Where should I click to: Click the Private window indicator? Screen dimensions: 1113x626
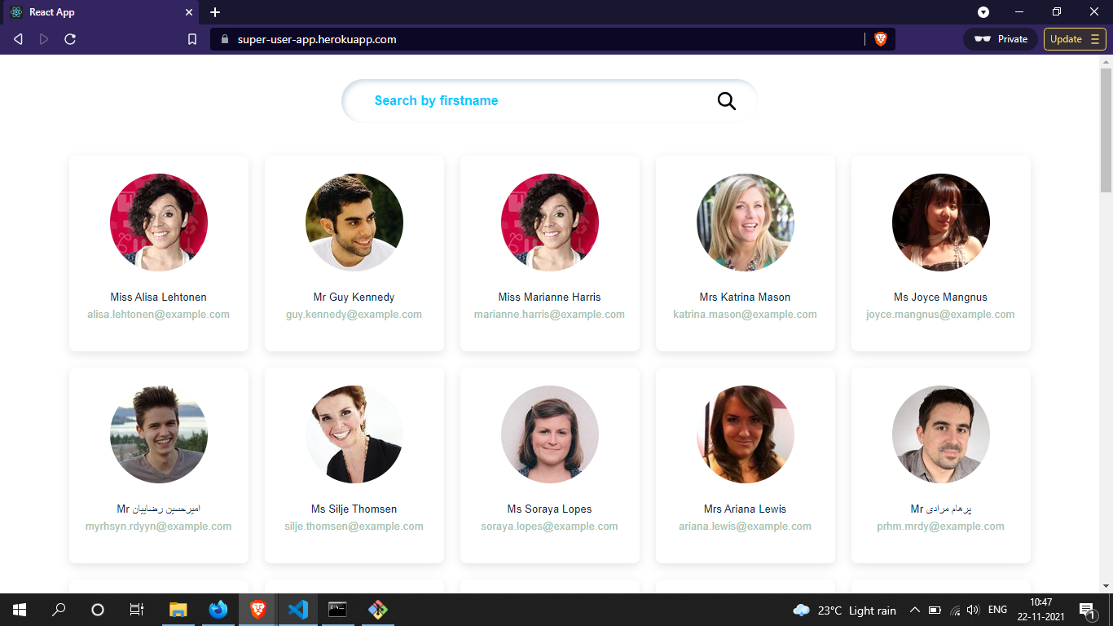coord(1000,39)
